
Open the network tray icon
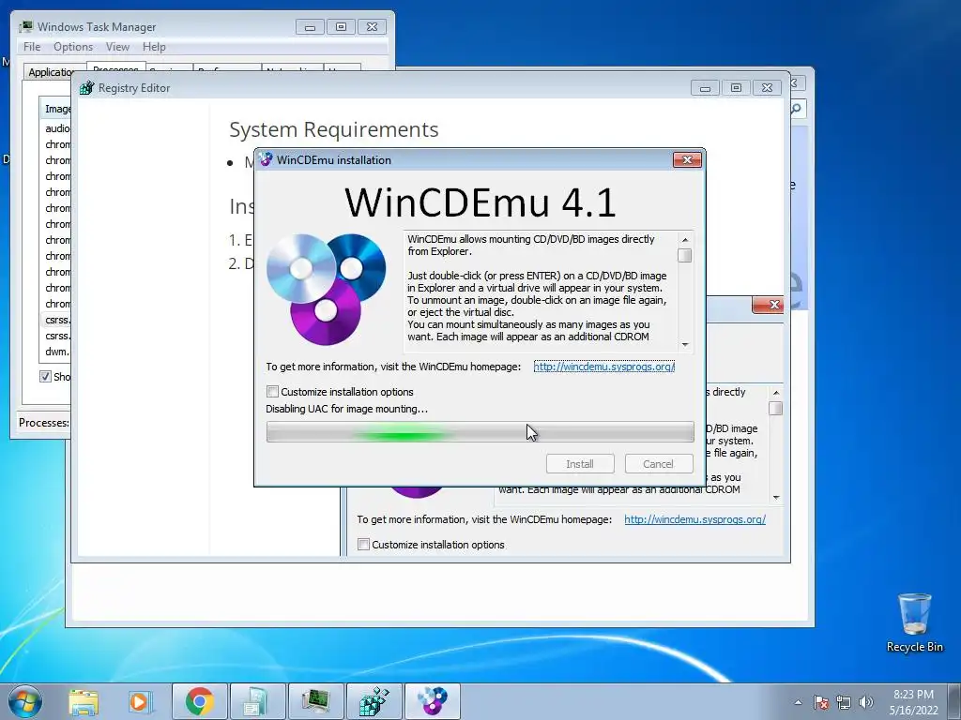pyautogui.click(x=844, y=702)
